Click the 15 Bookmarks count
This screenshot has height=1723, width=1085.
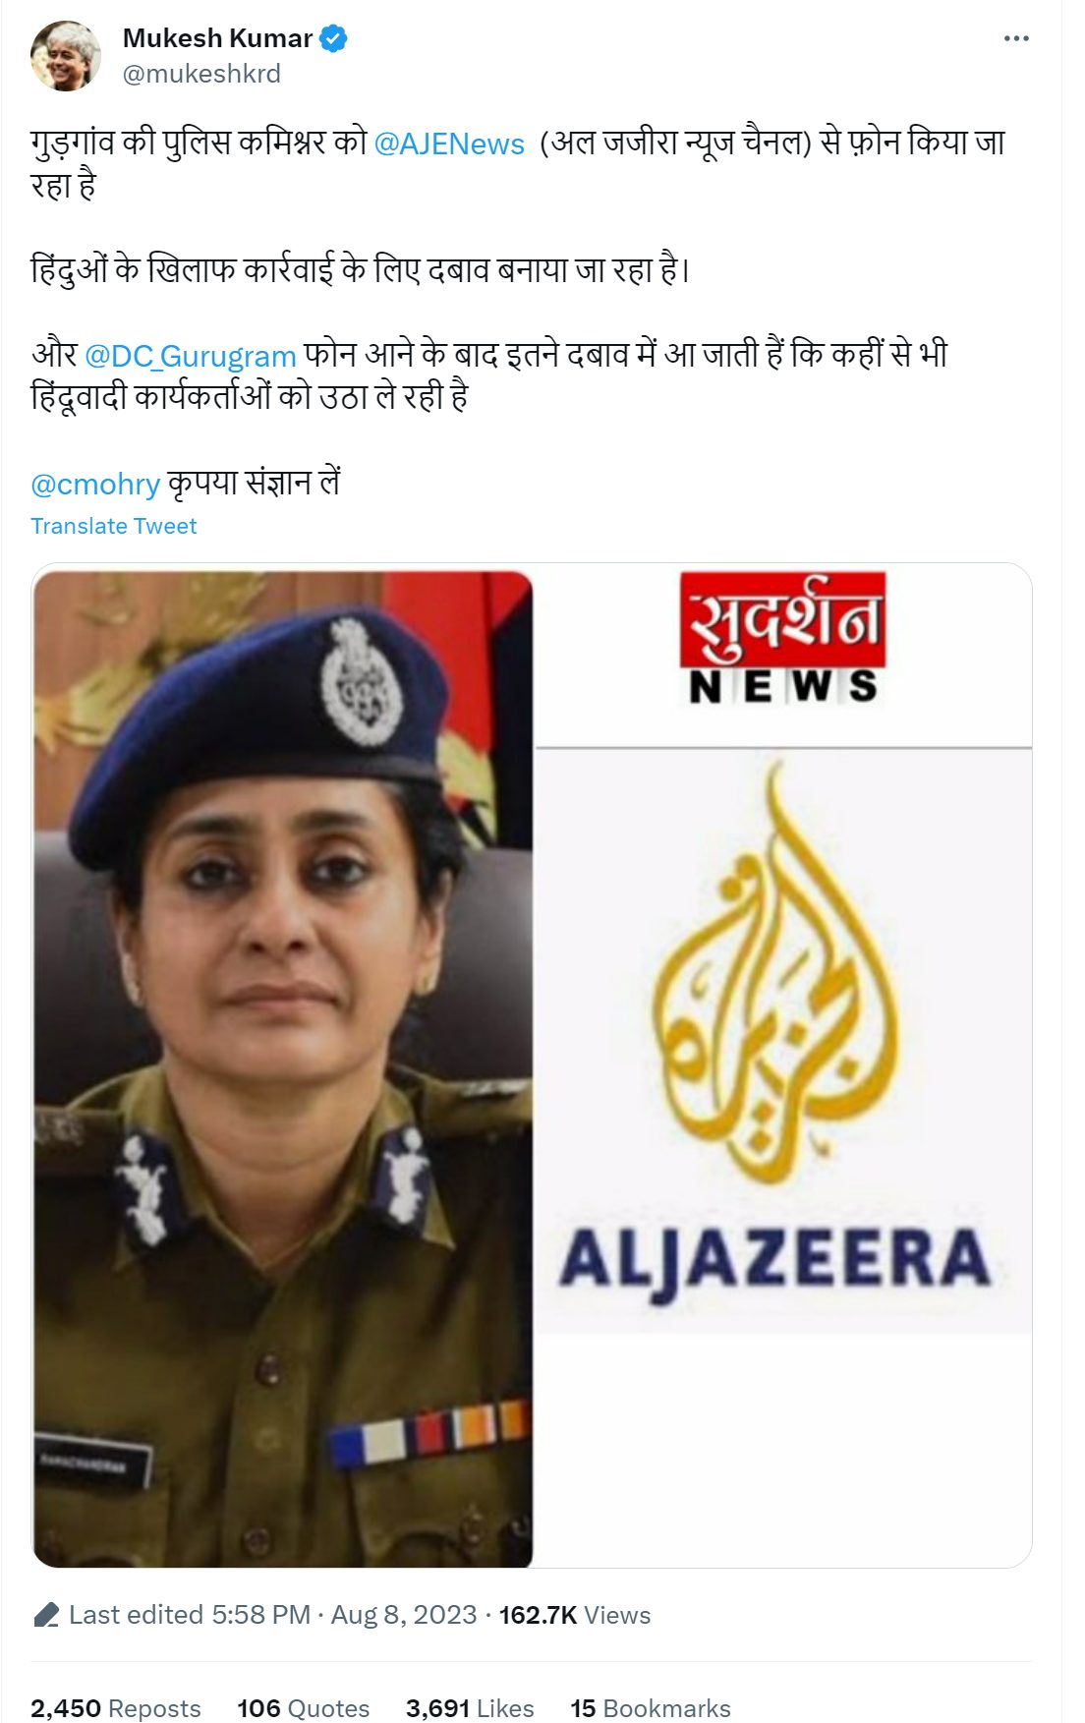(x=651, y=1708)
